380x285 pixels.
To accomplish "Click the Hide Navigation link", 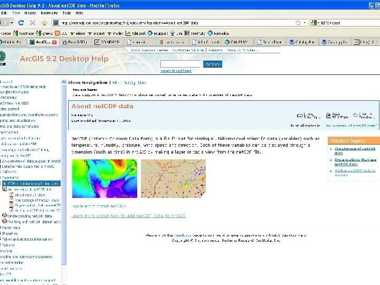I will click(x=129, y=82).
